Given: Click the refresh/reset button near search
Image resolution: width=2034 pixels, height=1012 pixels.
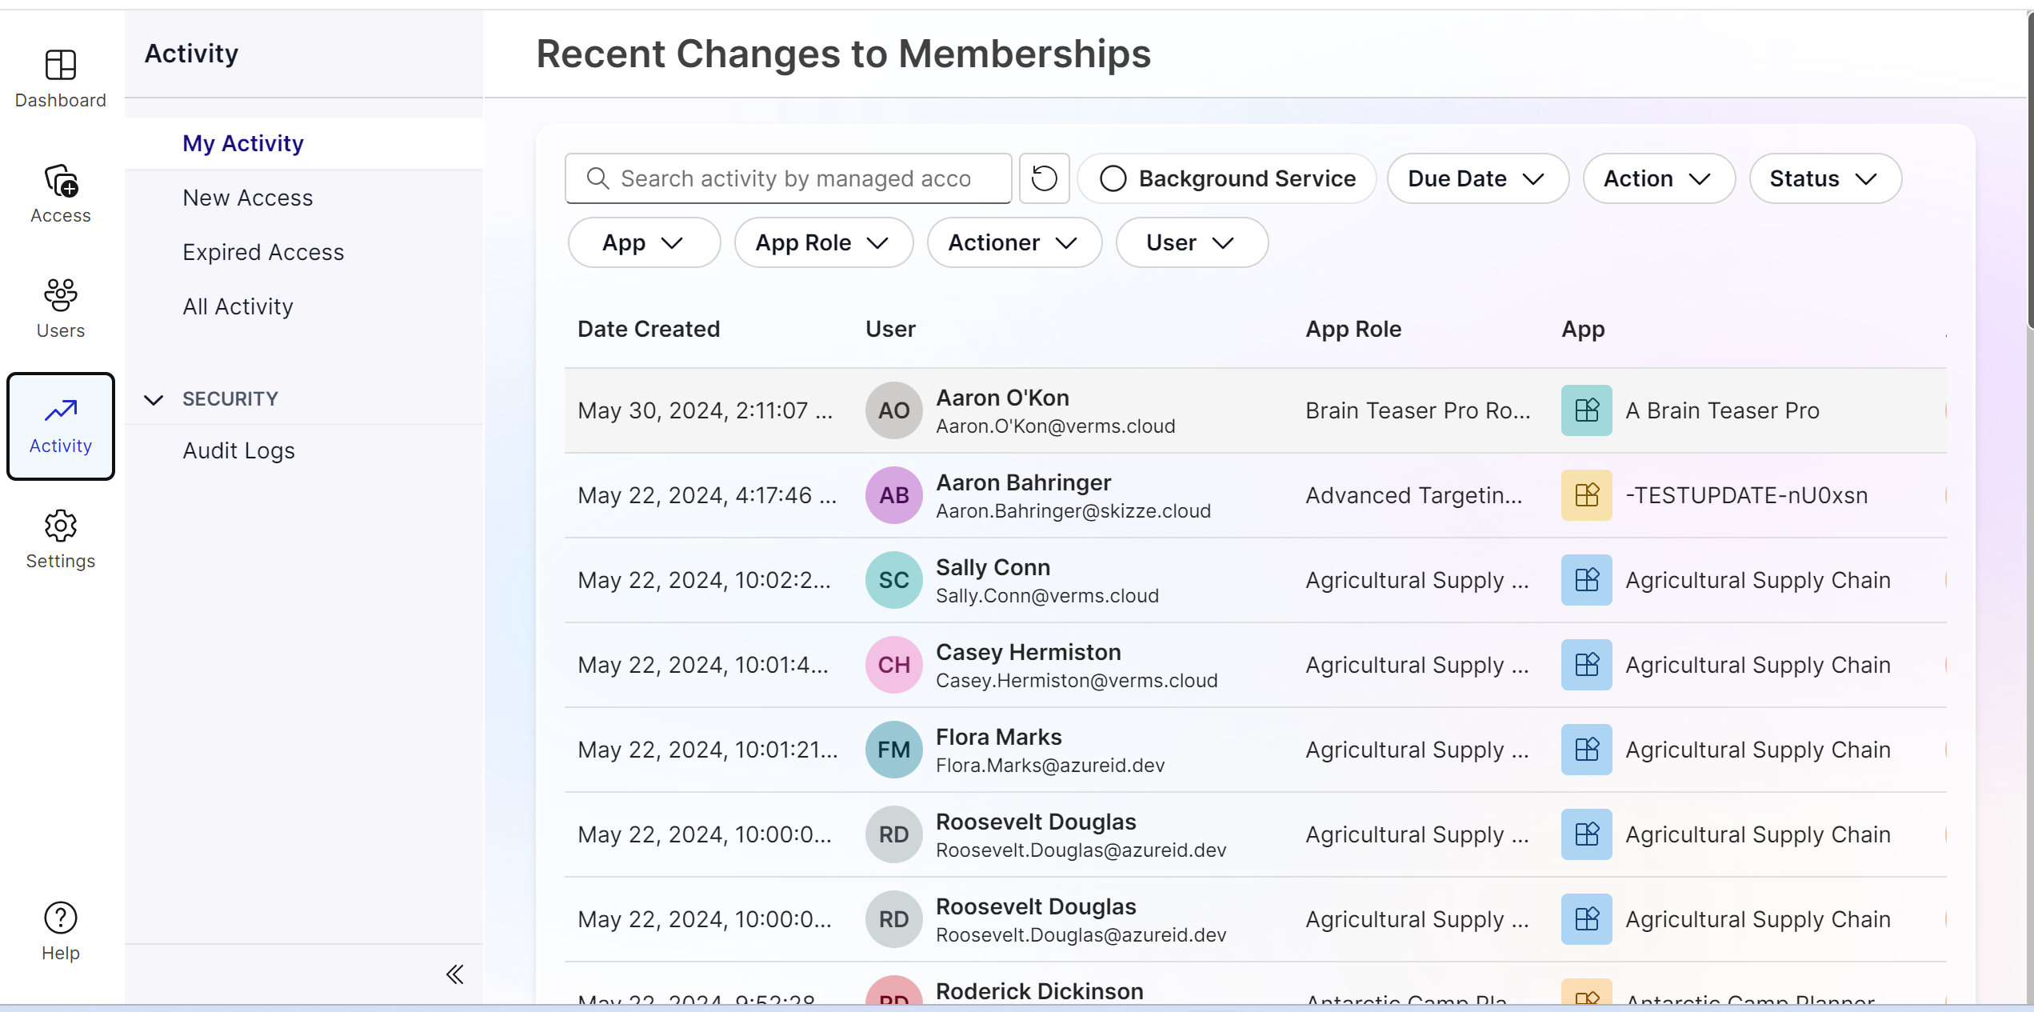Looking at the screenshot, I should (1045, 178).
